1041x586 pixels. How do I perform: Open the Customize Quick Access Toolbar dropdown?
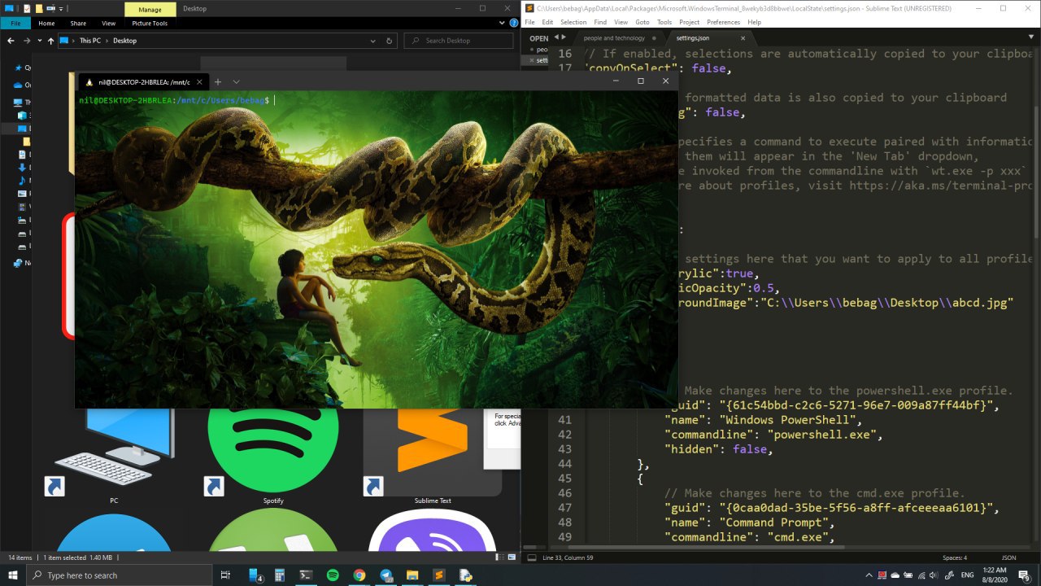(62, 8)
